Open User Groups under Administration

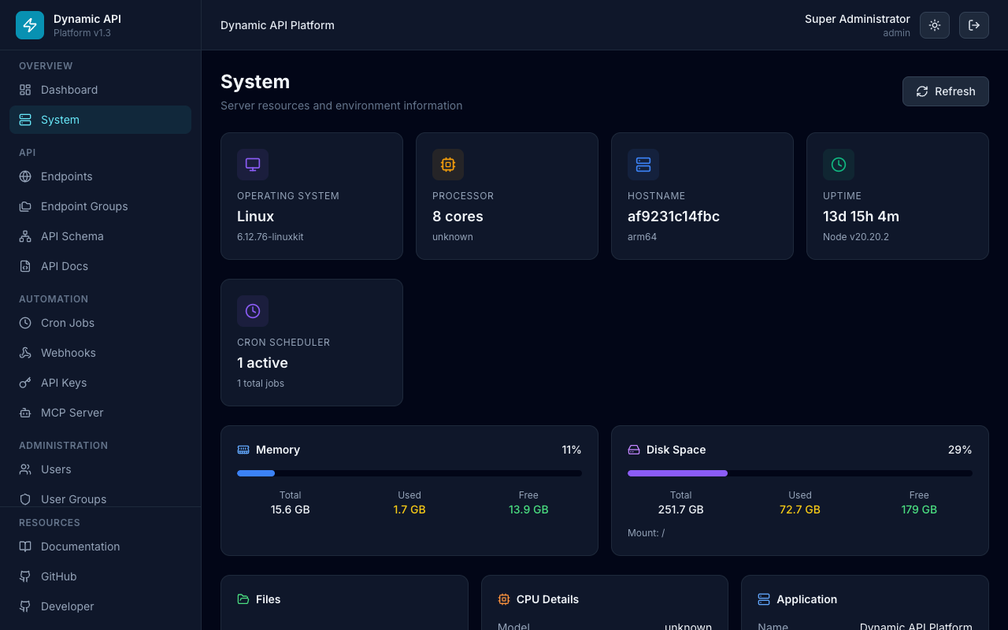(100, 498)
